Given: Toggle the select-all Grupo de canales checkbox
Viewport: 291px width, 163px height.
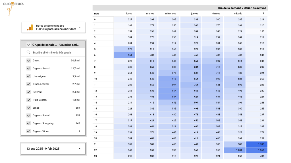Looking at the screenshot, I should [x=28, y=45].
